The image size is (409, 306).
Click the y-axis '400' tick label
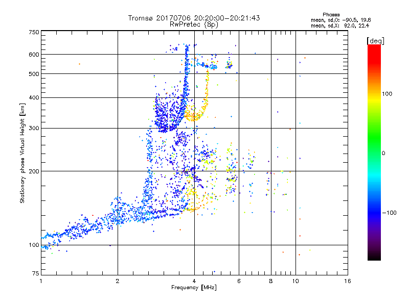pyautogui.click(x=34, y=98)
